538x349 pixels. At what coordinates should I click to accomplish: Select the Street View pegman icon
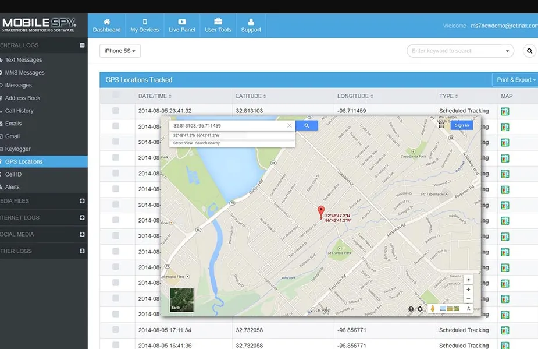coord(433,308)
